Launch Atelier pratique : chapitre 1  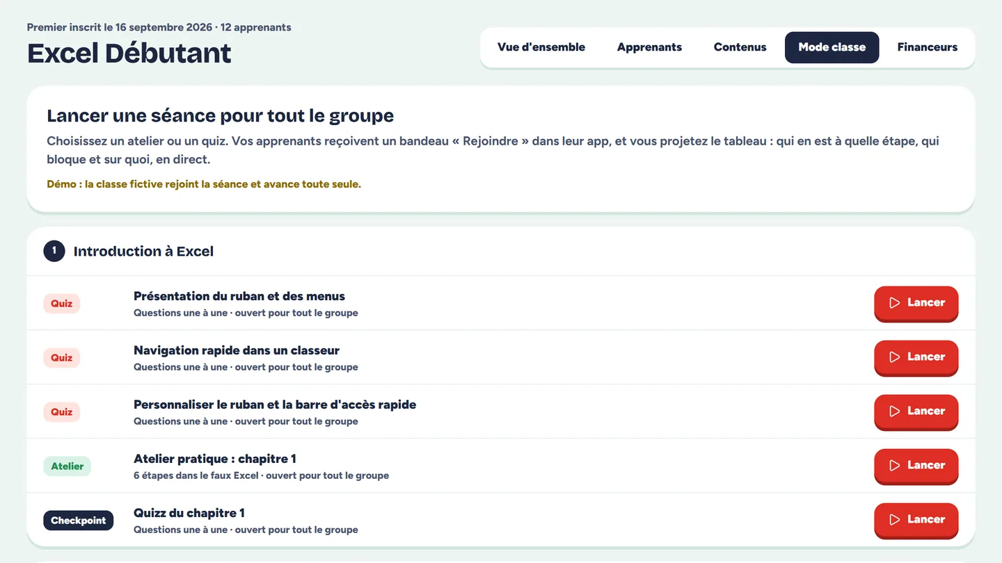916,466
